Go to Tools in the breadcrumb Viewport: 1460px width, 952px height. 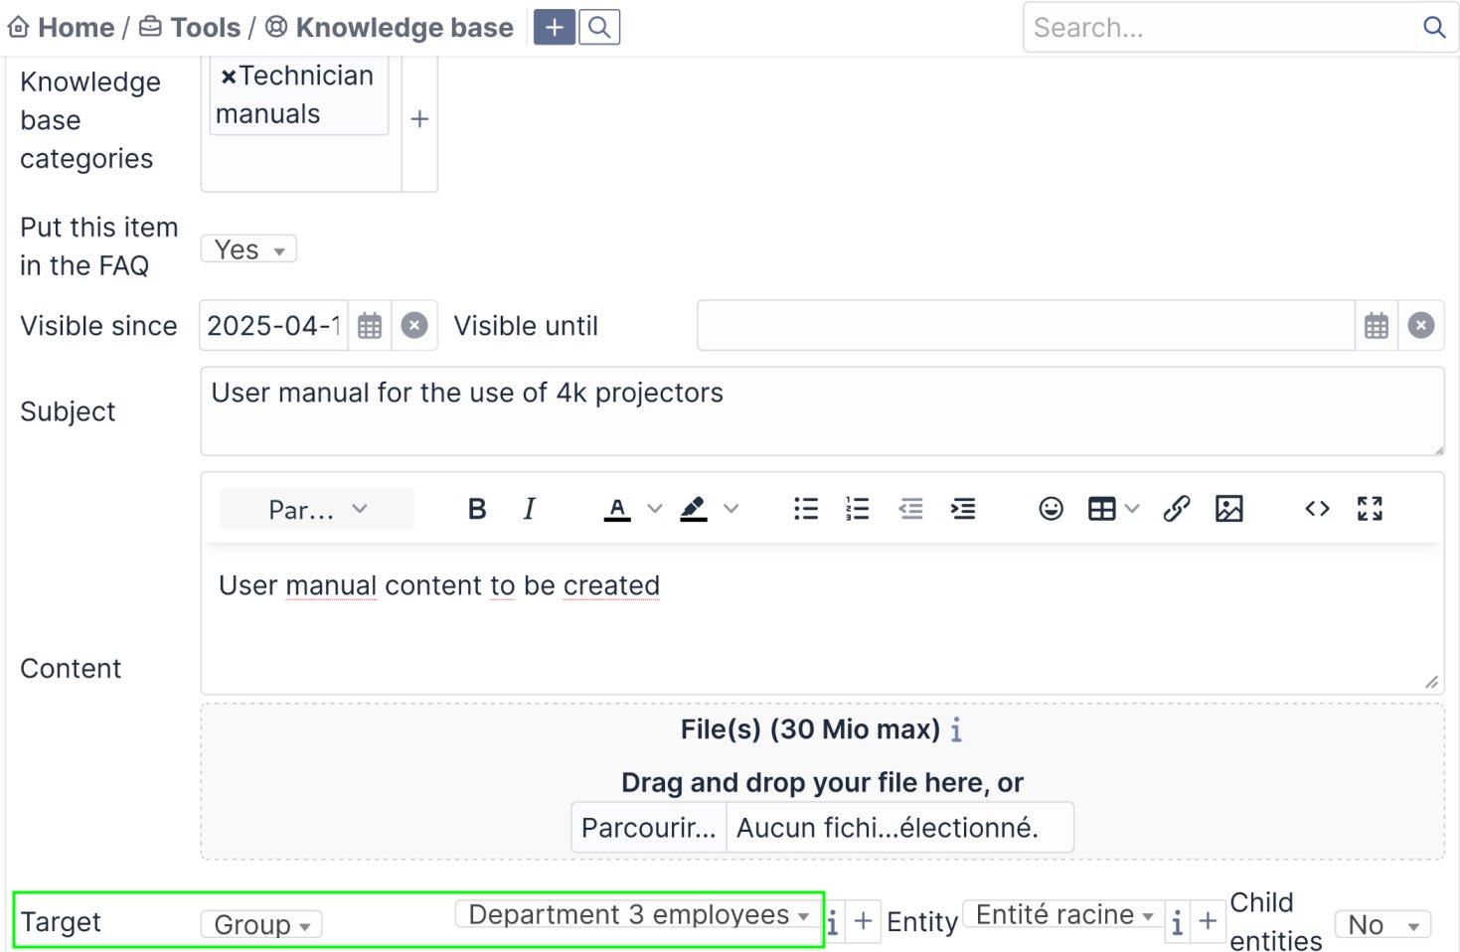204,28
